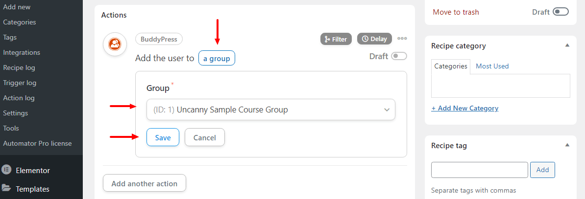Screen dimensions: 585x199
Task: Open the action's three-dot options menu
Action: (402, 39)
